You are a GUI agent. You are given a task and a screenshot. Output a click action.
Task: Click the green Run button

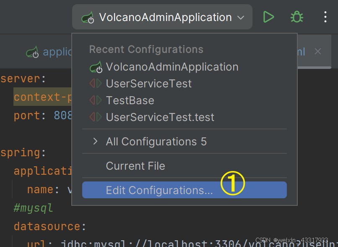268,17
